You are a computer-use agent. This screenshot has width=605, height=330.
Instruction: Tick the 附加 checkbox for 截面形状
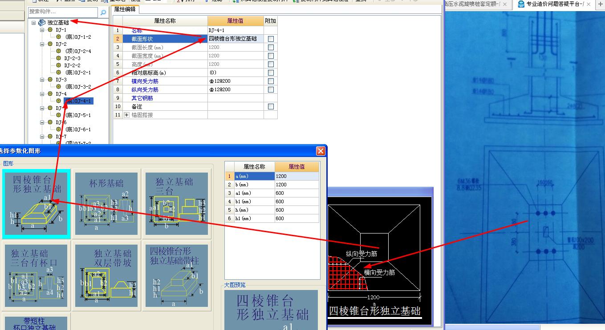271,39
